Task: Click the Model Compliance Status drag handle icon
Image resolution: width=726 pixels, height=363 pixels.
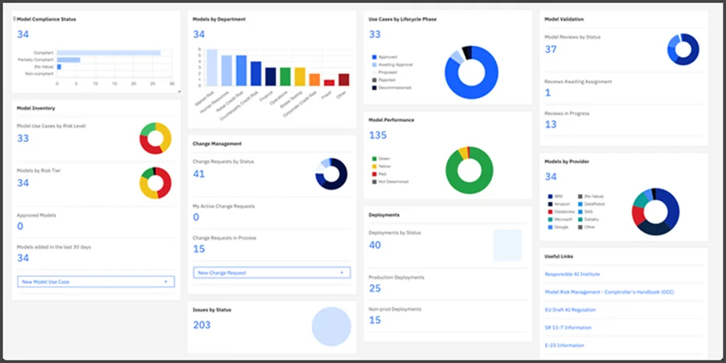Action: 14,19
